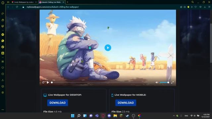Show hidden system tray icons

pyautogui.click(x=174, y=116)
